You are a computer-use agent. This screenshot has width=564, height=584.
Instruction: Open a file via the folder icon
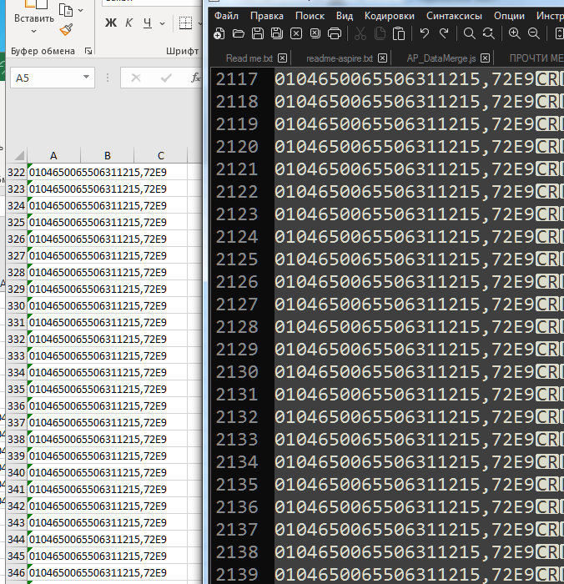click(x=239, y=34)
